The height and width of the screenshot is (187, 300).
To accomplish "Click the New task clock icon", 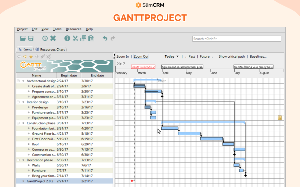I will (45, 38).
